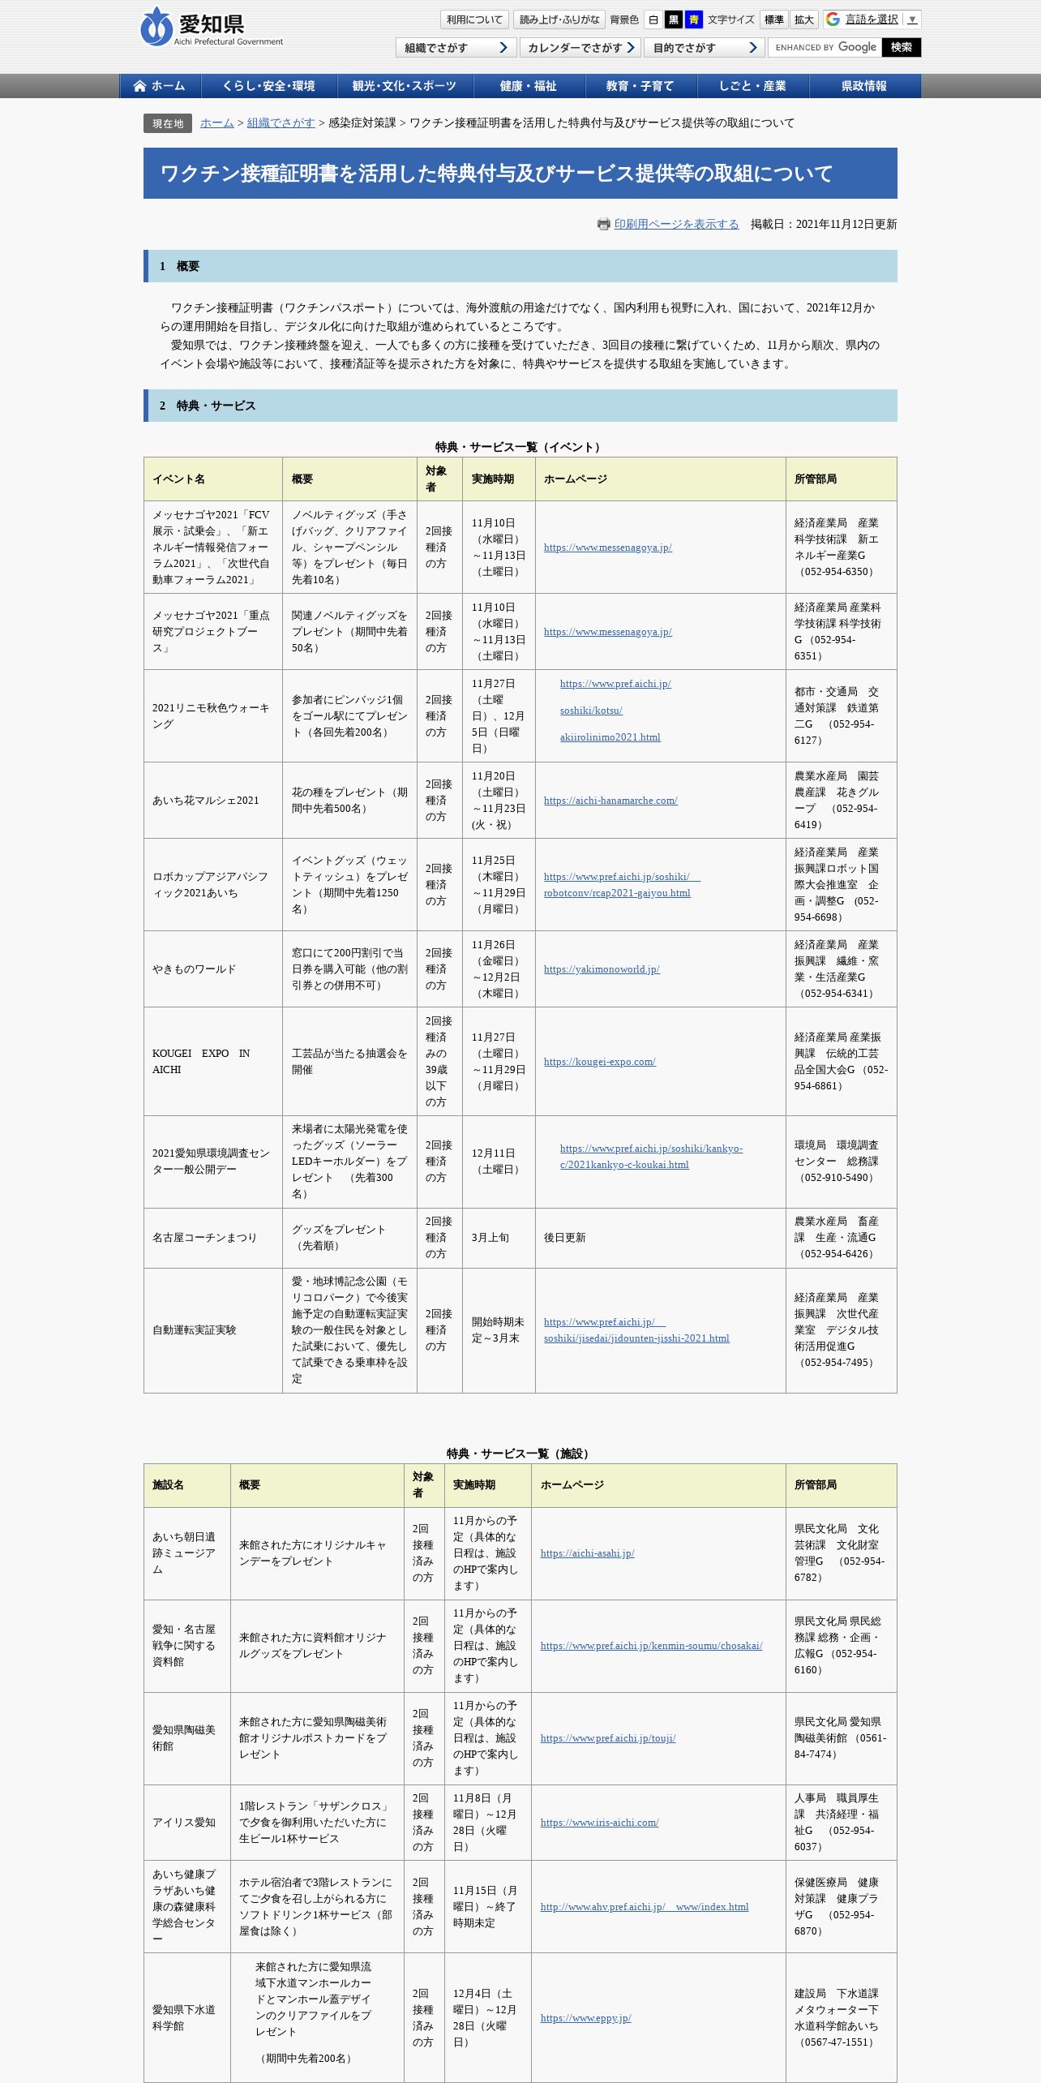The image size is (1041, 2083).
Task: Expand 組織でさがす search option
Action: click(456, 48)
